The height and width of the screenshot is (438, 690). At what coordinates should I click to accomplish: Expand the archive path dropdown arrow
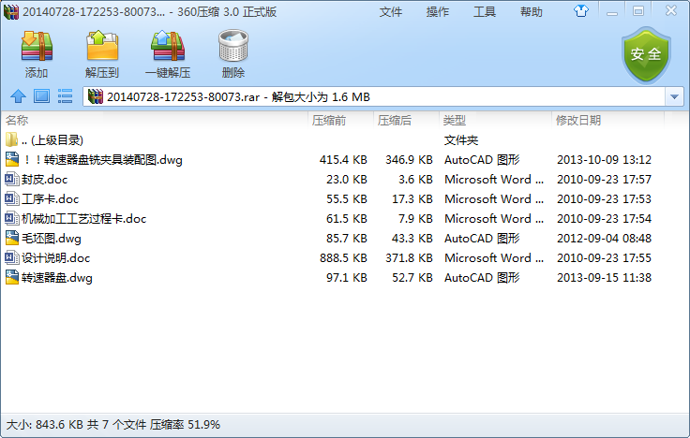(675, 96)
